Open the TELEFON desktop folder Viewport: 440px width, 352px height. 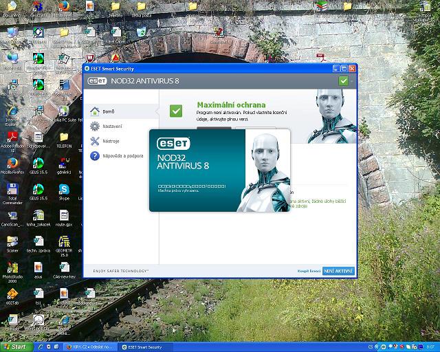[64, 140]
